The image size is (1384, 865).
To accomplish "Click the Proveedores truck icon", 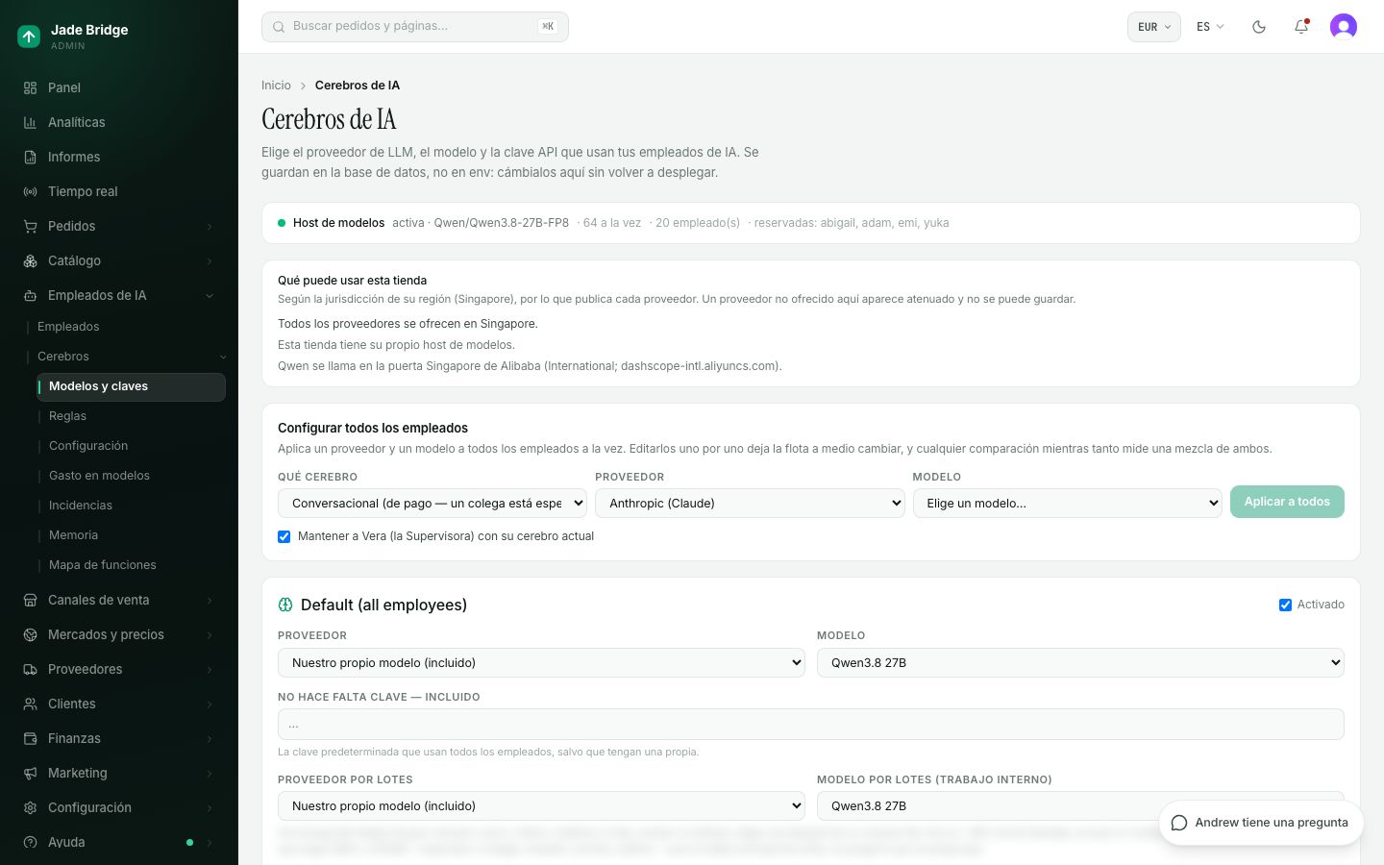I will (30, 669).
